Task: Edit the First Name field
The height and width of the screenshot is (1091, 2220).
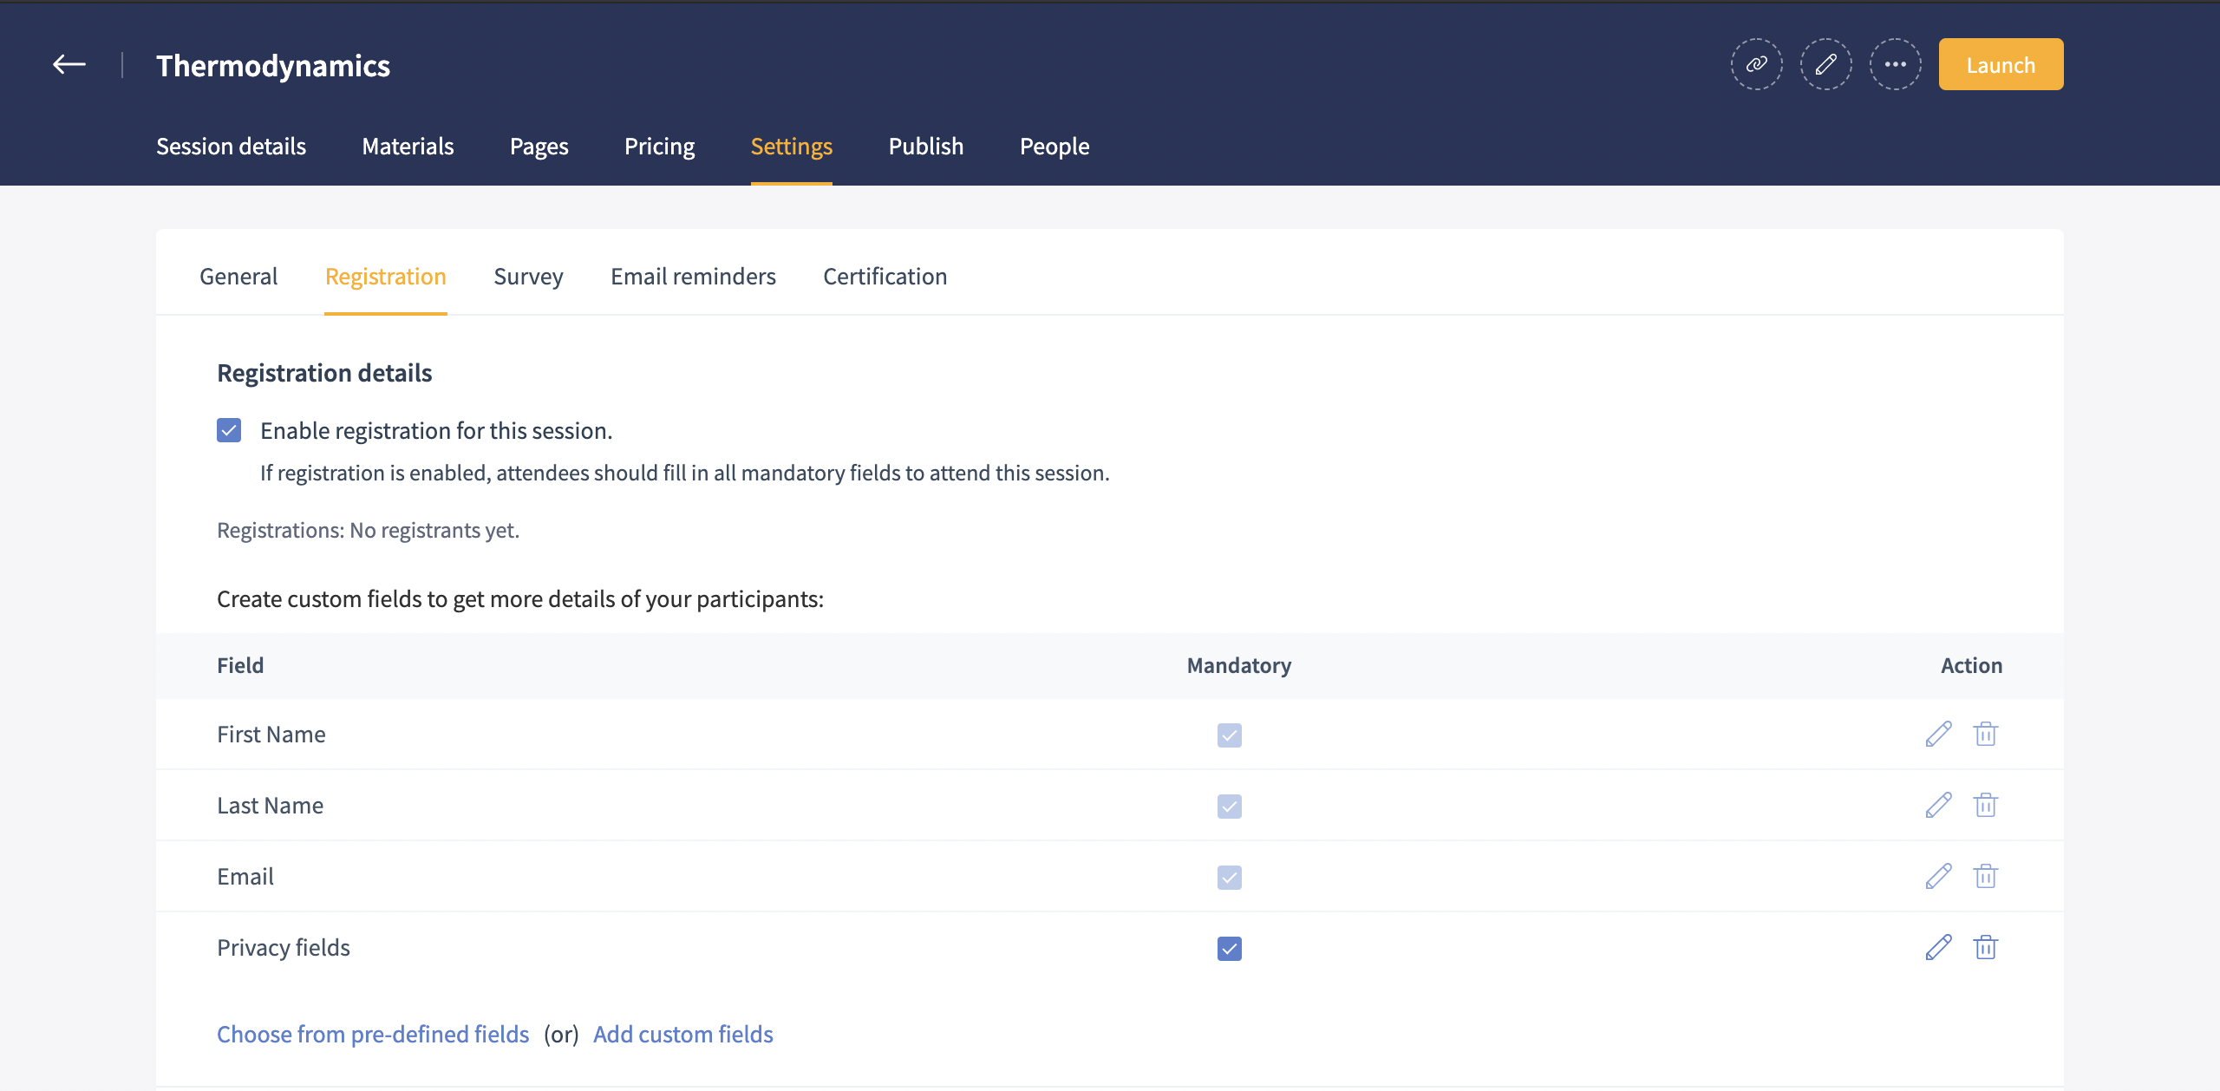Action: [x=1938, y=735]
